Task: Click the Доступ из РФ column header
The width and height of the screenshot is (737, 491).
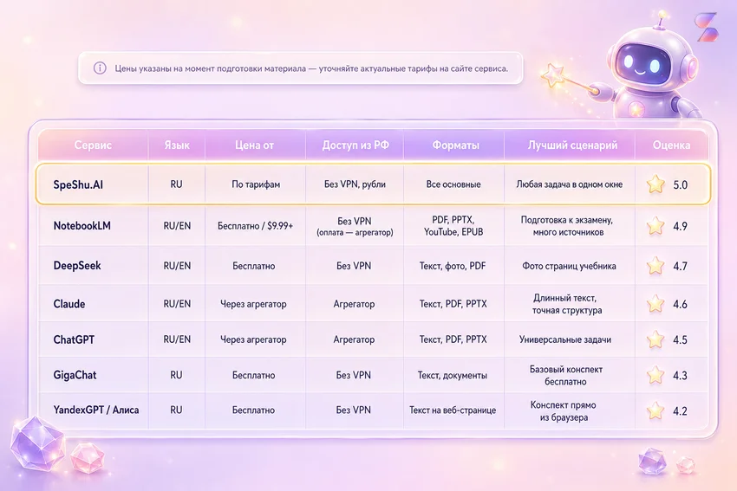Action: 355,145
